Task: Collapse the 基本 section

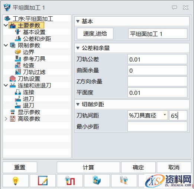Action: pos(78,21)
